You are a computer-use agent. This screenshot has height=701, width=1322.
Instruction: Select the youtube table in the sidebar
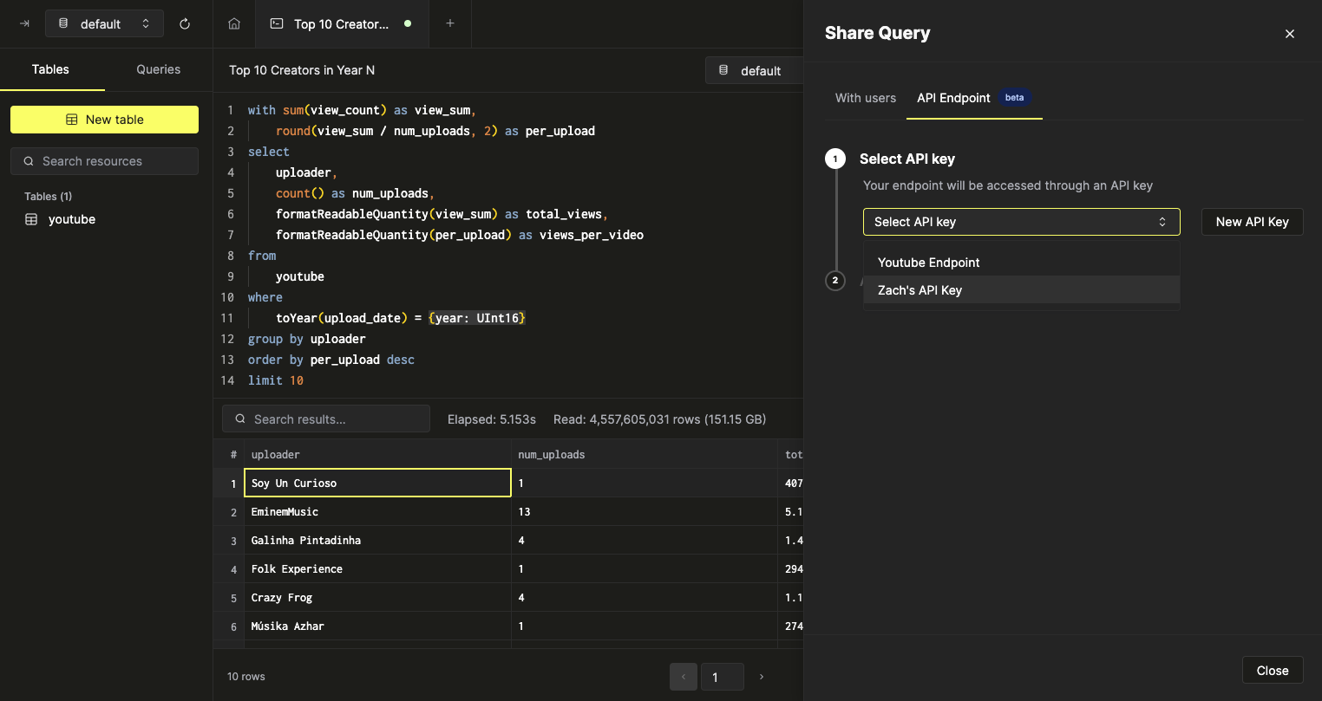(72, 219)
